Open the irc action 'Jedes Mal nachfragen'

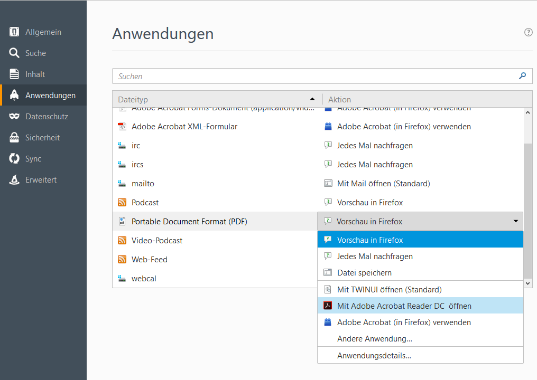[x=375, y=146]
